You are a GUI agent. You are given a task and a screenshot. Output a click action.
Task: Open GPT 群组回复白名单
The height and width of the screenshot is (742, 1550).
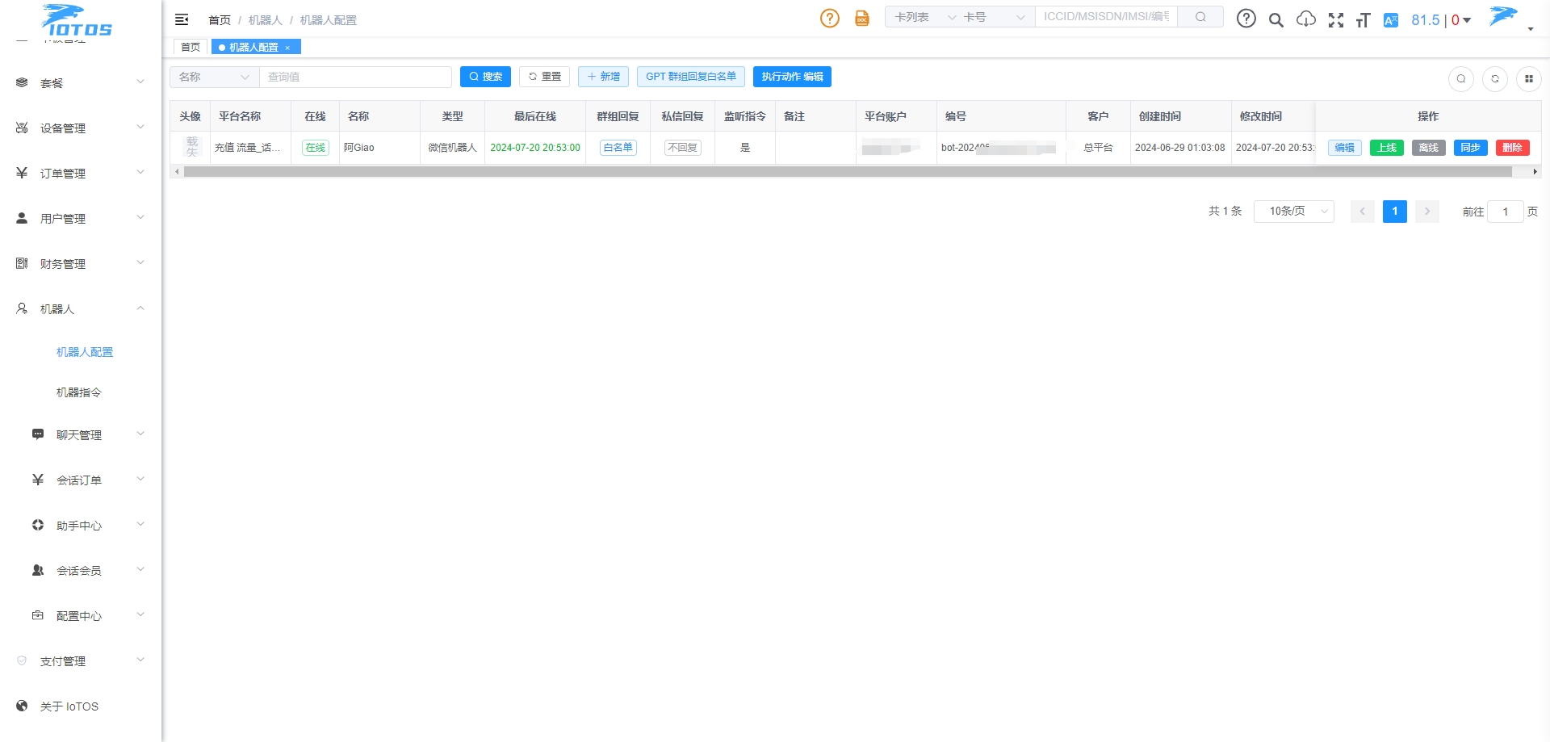point(691,77)
